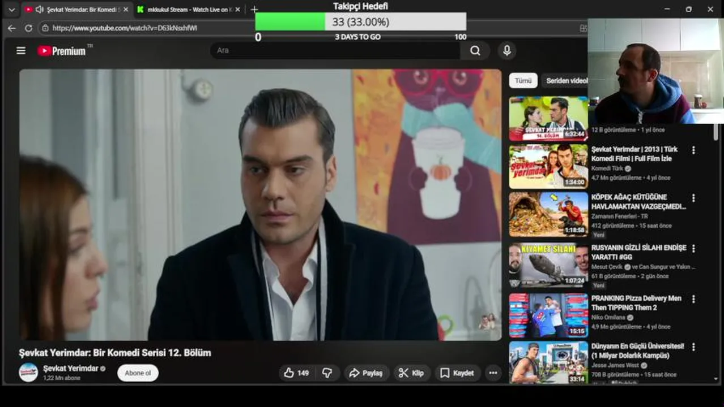724x407 pixels.
Task: Open RUSYANIN GİZLİ SİLAHI video title
Action: (639, 252)
